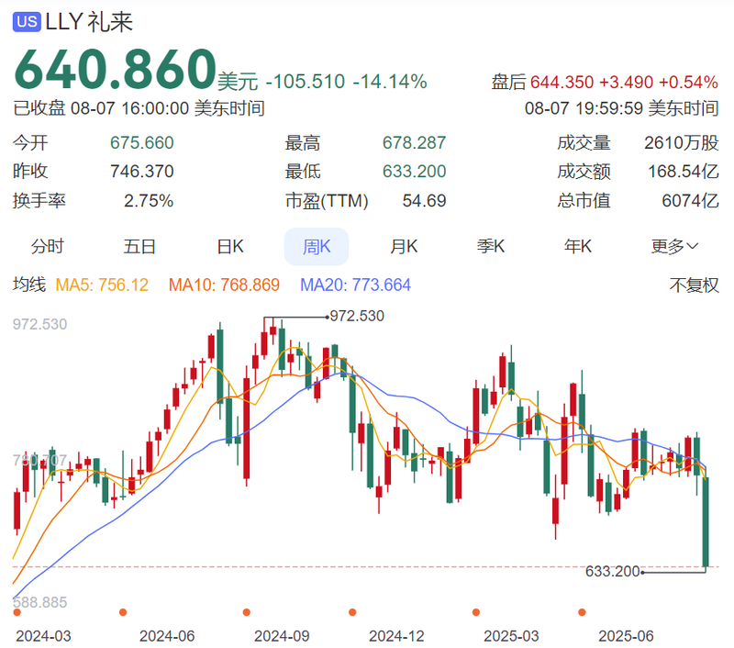Screen dimensions: 734x648
Task: Click the 最高 value 678.287
Action: click(x=415, y=143)
